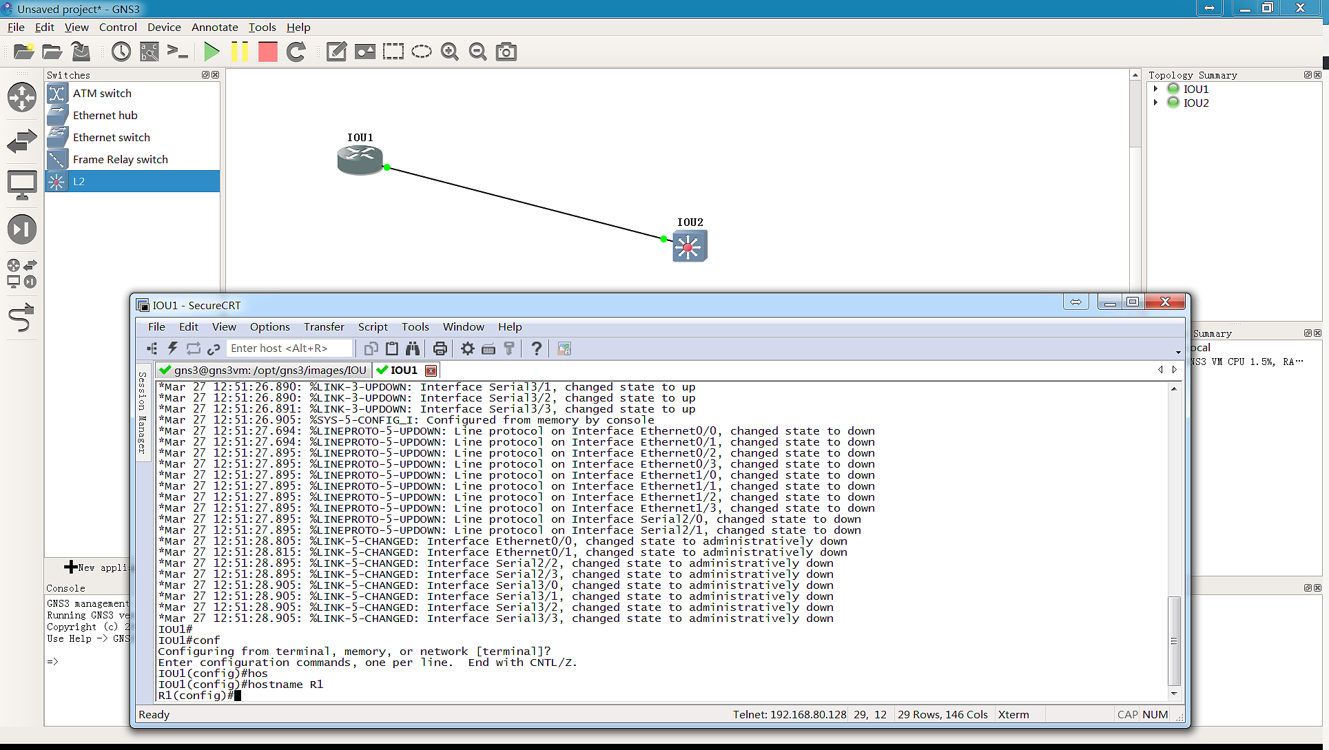Image resolution: width=1329 pixels, height=750 pixels.
Task: Close the IOU1 session tab
Action: click(431, 371)
